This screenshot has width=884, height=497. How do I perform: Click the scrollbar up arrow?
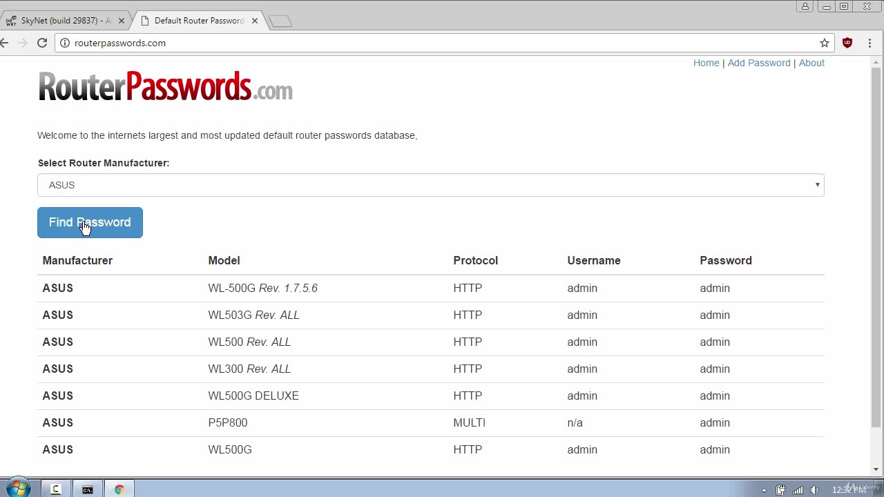click(876, 62)
